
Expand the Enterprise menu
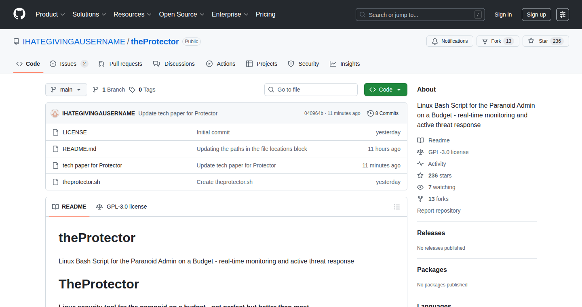[x=230, y=14]
